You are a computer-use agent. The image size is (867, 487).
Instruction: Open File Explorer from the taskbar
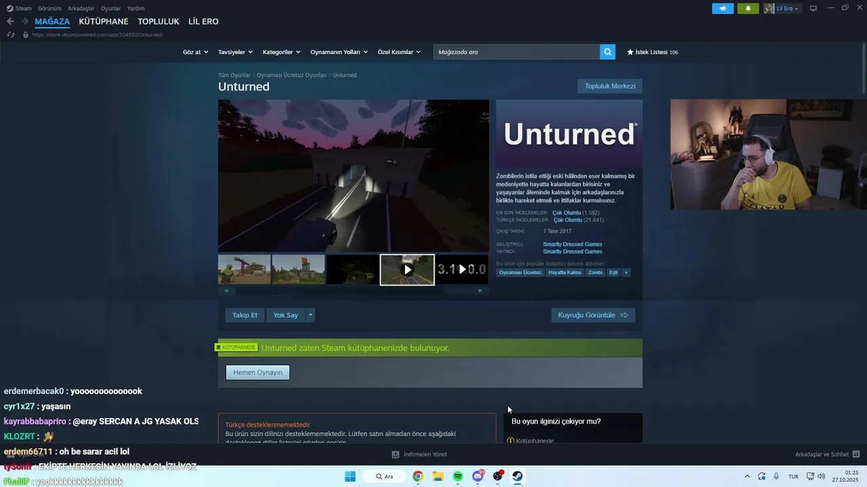[x=438, y=476]
